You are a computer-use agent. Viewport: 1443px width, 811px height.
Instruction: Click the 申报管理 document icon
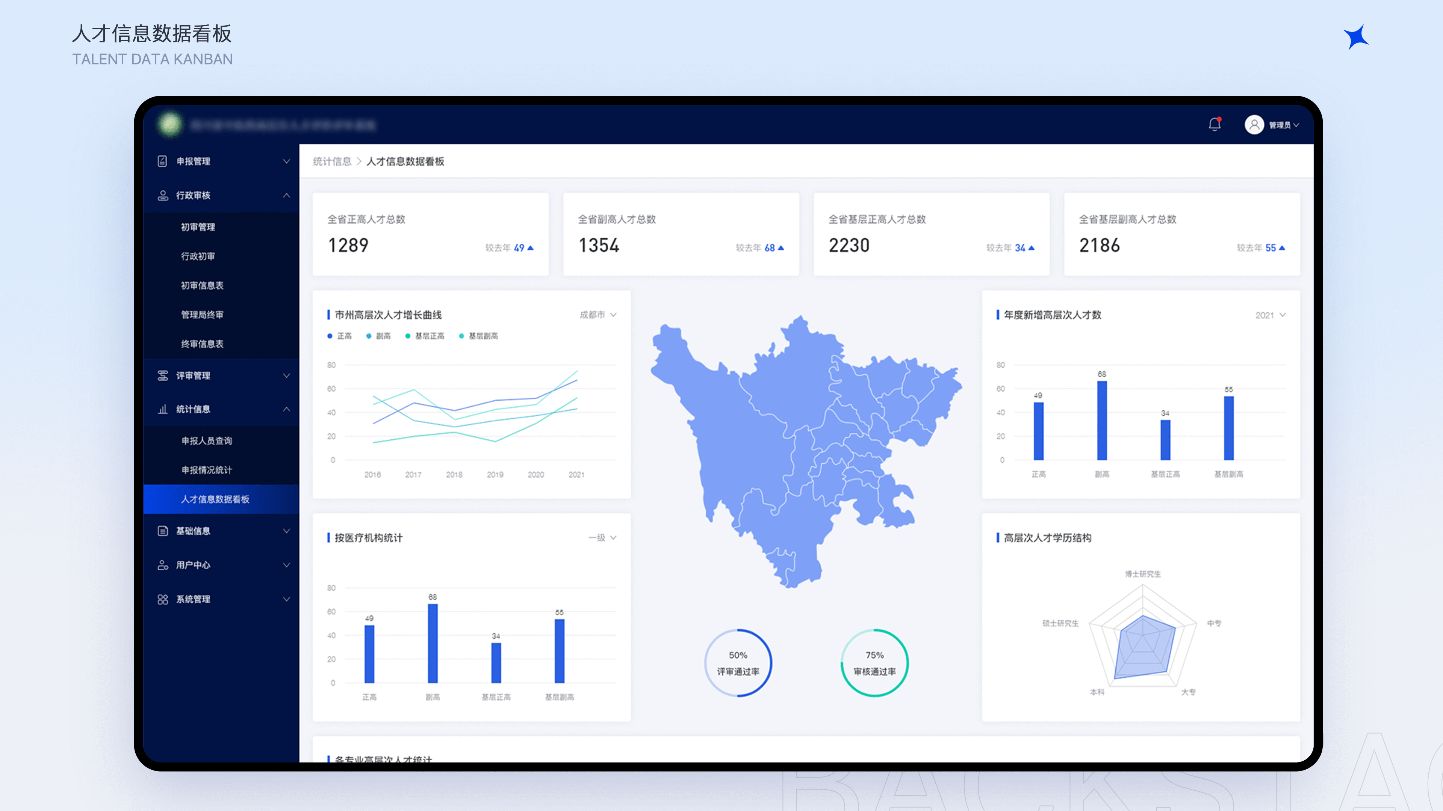pyautogui.click(x=162, y=161)
